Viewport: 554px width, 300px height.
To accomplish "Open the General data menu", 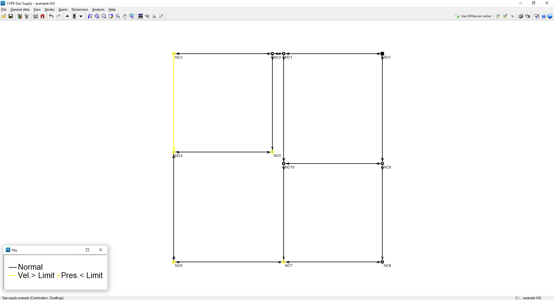I will [x=20, y=10].
